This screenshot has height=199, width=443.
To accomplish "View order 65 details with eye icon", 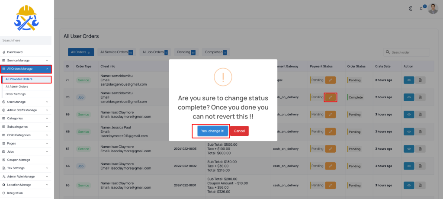I will click(409, 186).
